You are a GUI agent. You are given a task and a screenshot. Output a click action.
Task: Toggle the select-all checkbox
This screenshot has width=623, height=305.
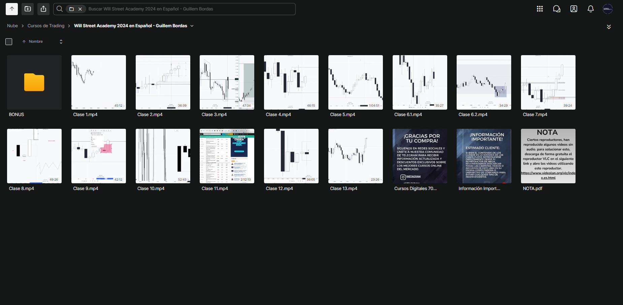(9, 42)
